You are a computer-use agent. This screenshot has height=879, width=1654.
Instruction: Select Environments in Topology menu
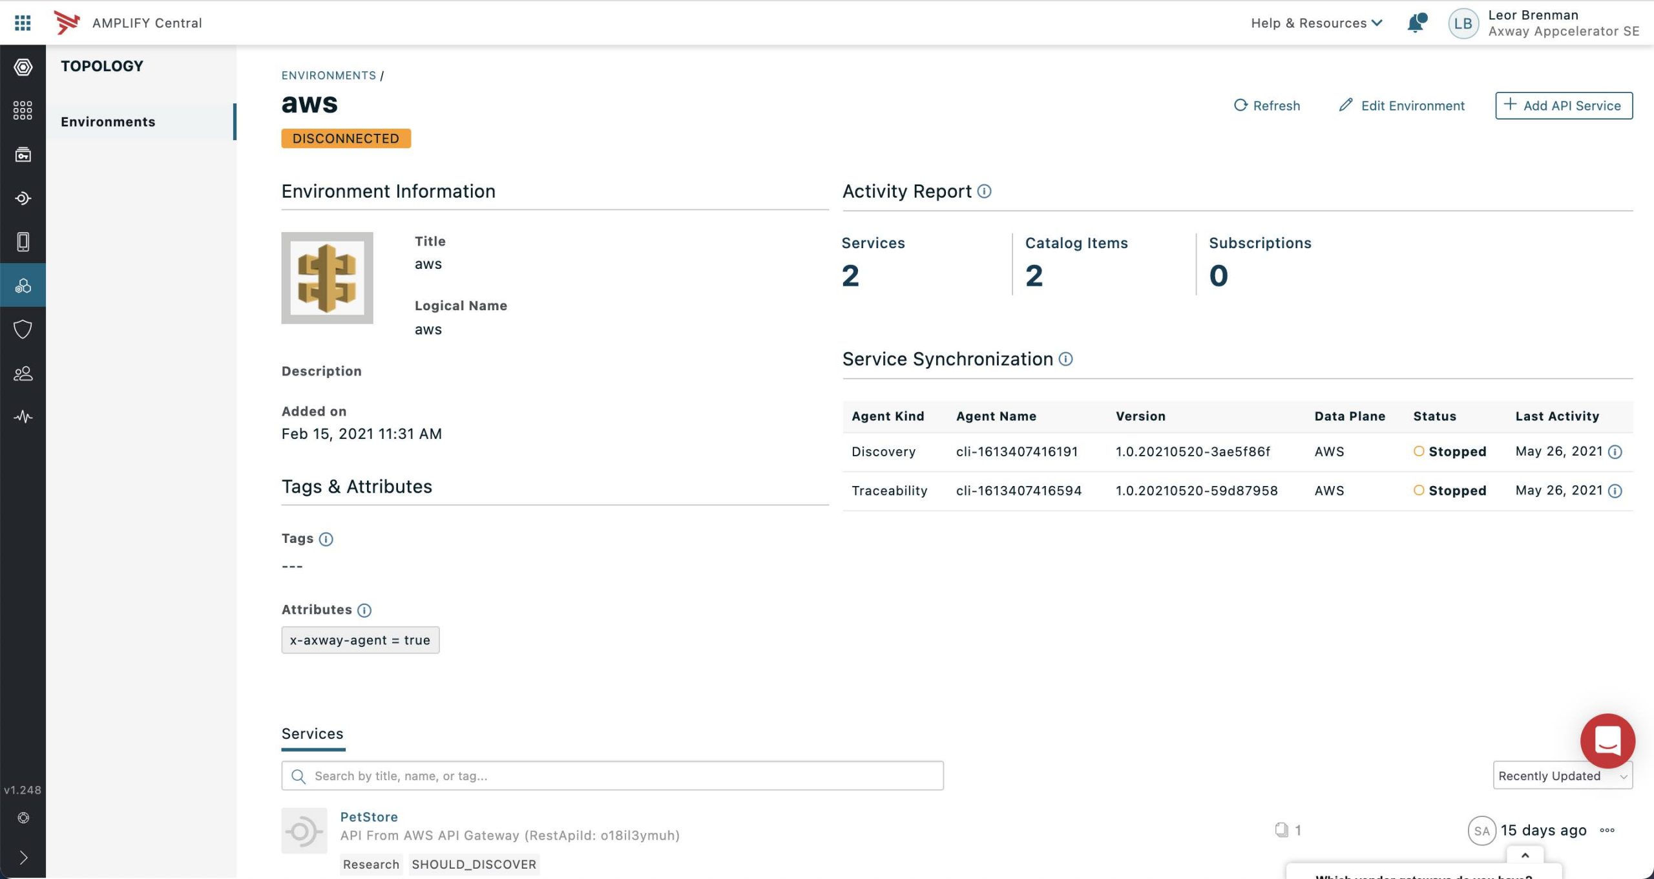141,122
